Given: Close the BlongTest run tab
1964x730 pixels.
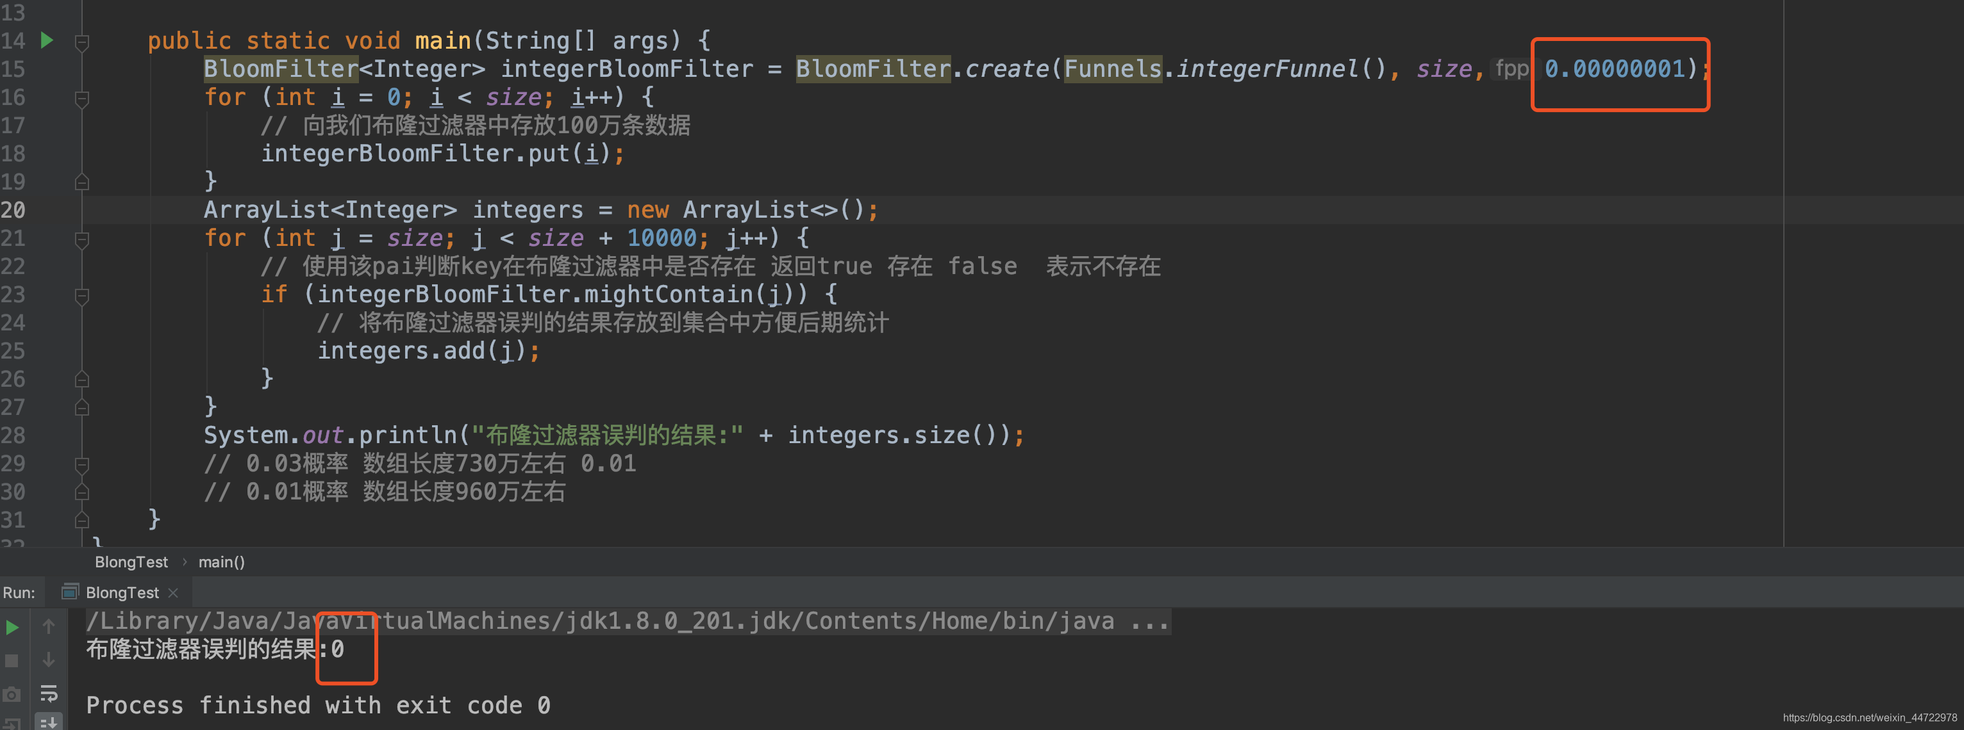Looking at the screenshot, I should [173, 592].
